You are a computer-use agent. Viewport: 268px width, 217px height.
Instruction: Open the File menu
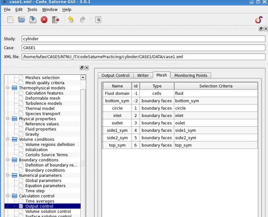(7, 9)
